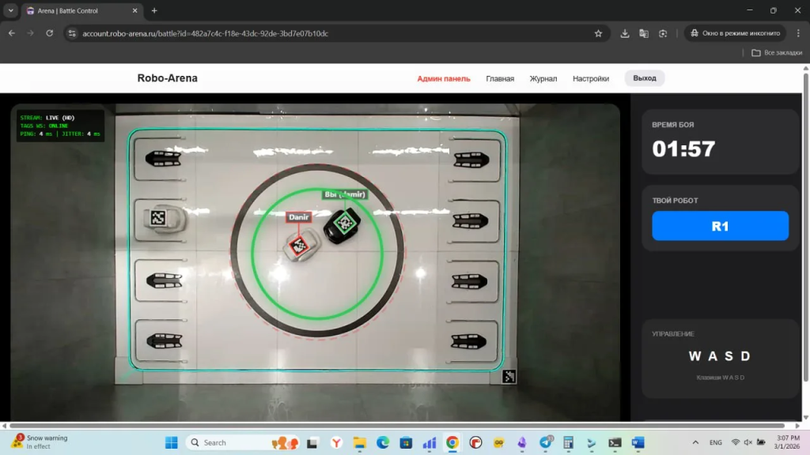Expand the tab search dropdown arrow

pyautogui.click(x=10, y=11)
